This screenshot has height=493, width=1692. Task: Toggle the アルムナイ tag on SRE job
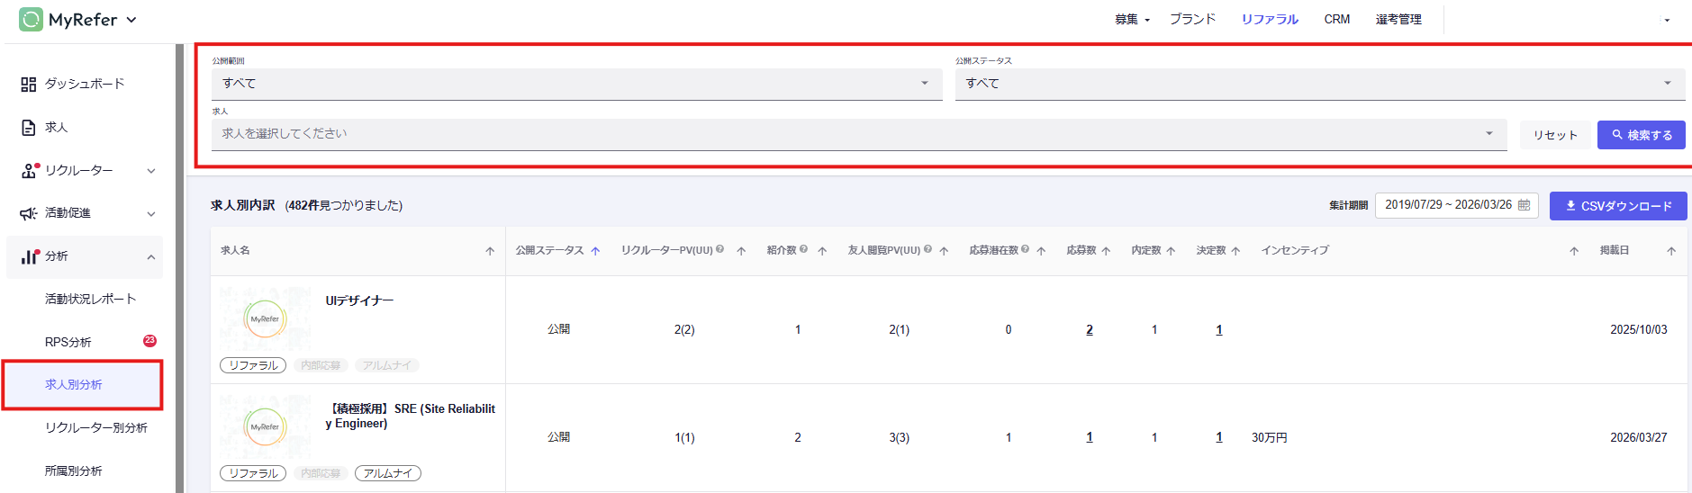tap(387, 473)
